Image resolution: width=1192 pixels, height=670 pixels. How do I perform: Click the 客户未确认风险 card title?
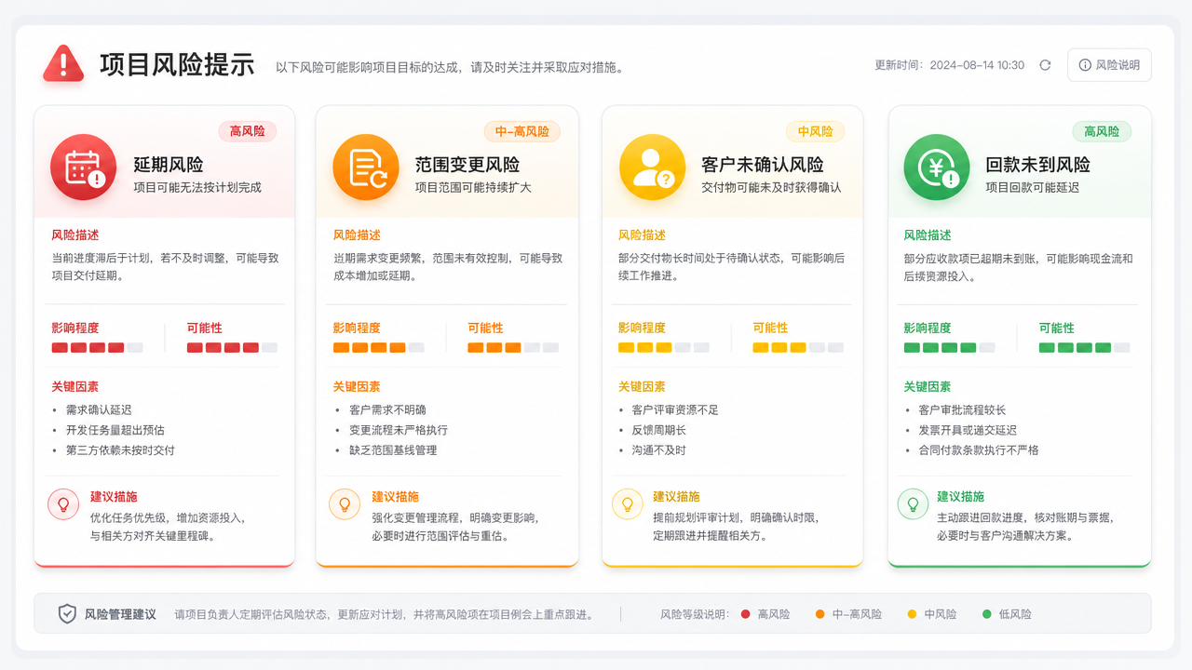(x=763, y=165)
